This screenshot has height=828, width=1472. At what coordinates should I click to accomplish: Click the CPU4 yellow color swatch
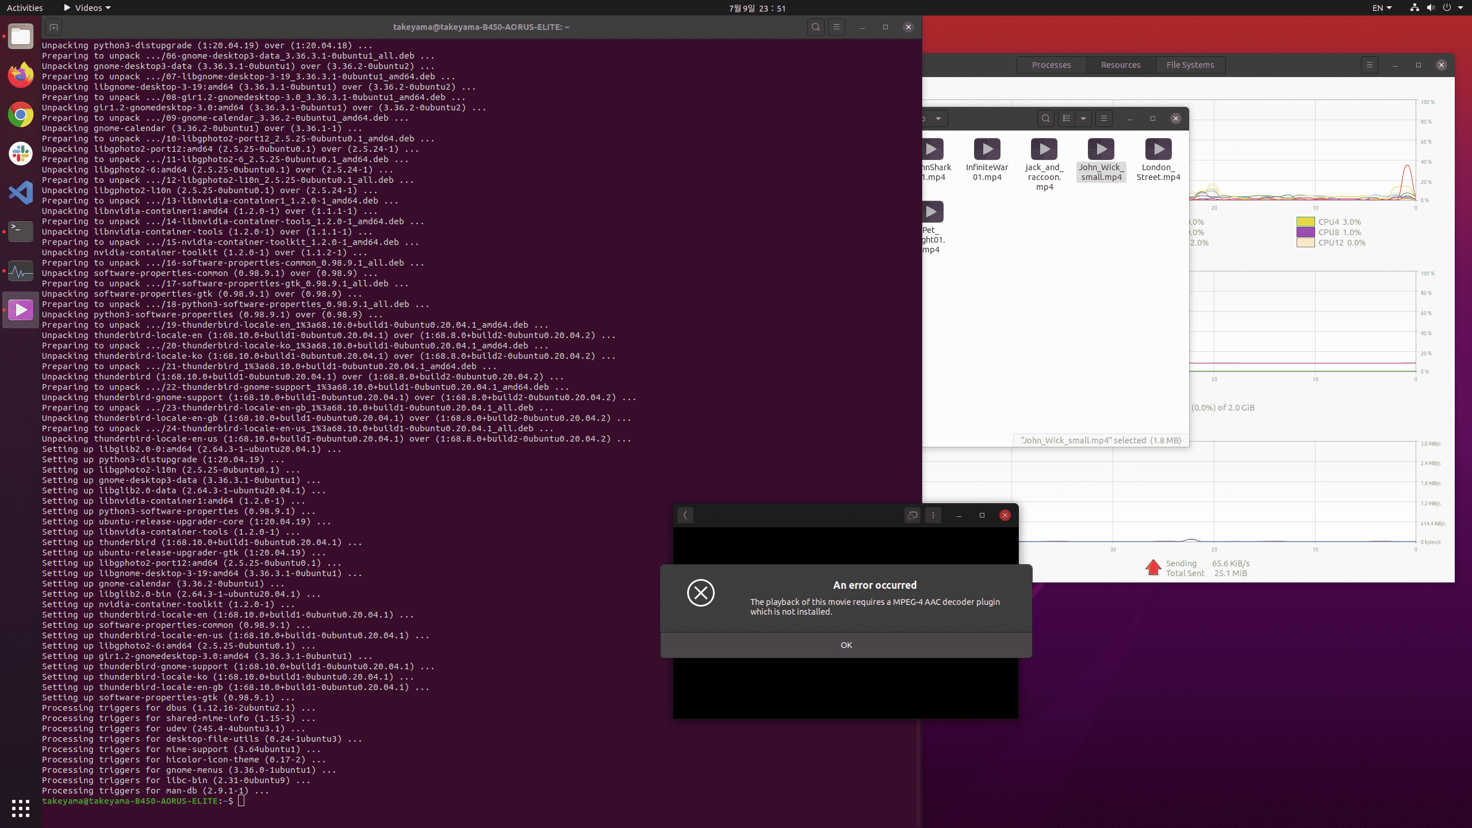1305,222
